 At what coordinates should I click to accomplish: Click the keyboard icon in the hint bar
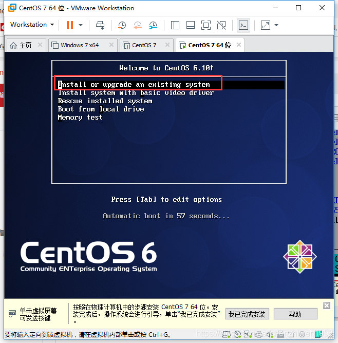pyautogui.click(x=12, y=314)
